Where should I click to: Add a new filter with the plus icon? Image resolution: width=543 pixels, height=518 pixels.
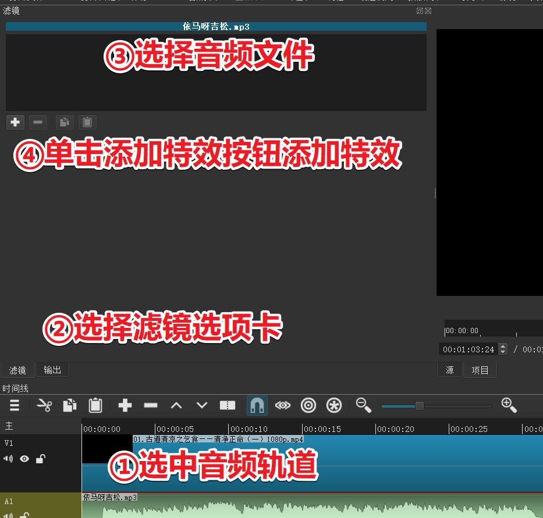coord(15,122)
